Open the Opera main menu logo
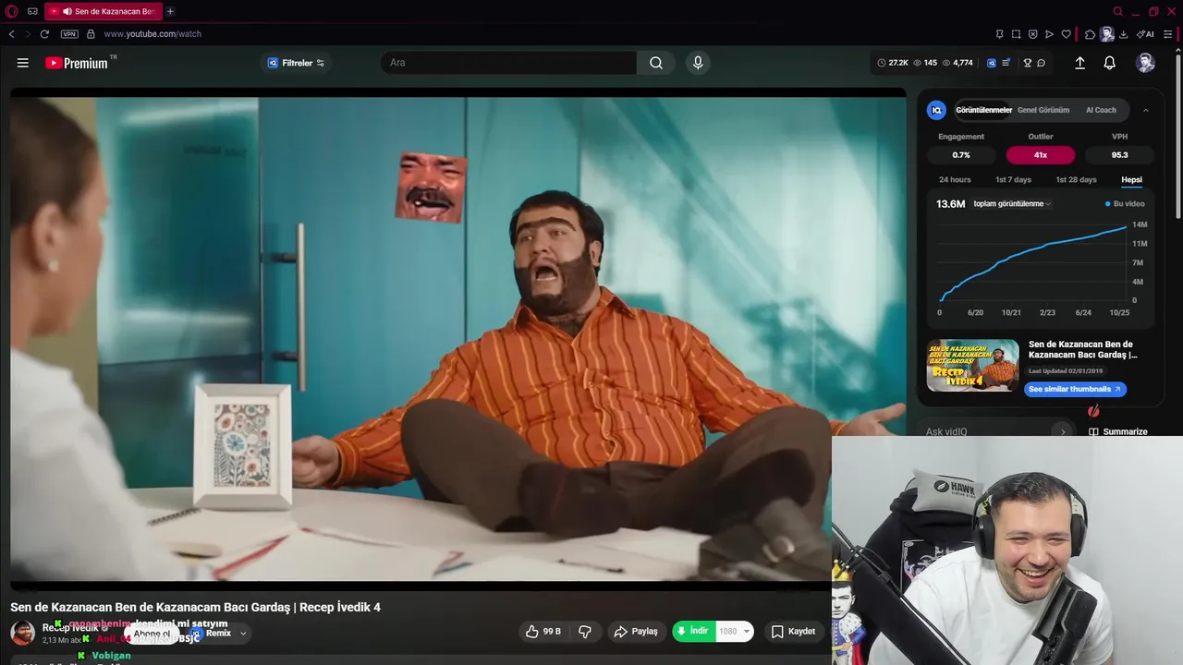This screenshot has width=1183, height=665. pyautogui.click(x=11, y=11)
